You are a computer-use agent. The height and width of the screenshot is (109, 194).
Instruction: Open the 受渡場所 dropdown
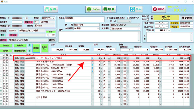(138, 29)
